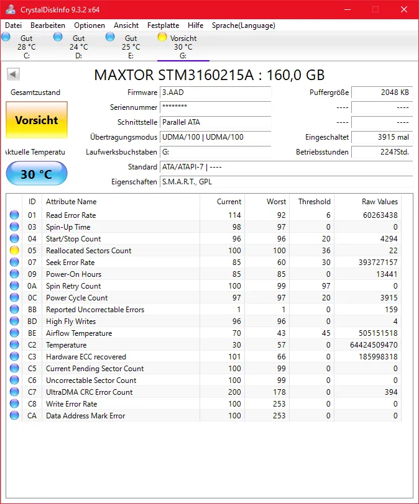Click the CrystalDiskInfo app icon in title bar
The height and width of the screenshot is (504, 419).
pos(10,9)
